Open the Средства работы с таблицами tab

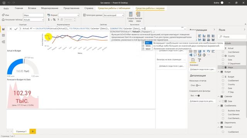pyautogui.click(x=114, y=8)
